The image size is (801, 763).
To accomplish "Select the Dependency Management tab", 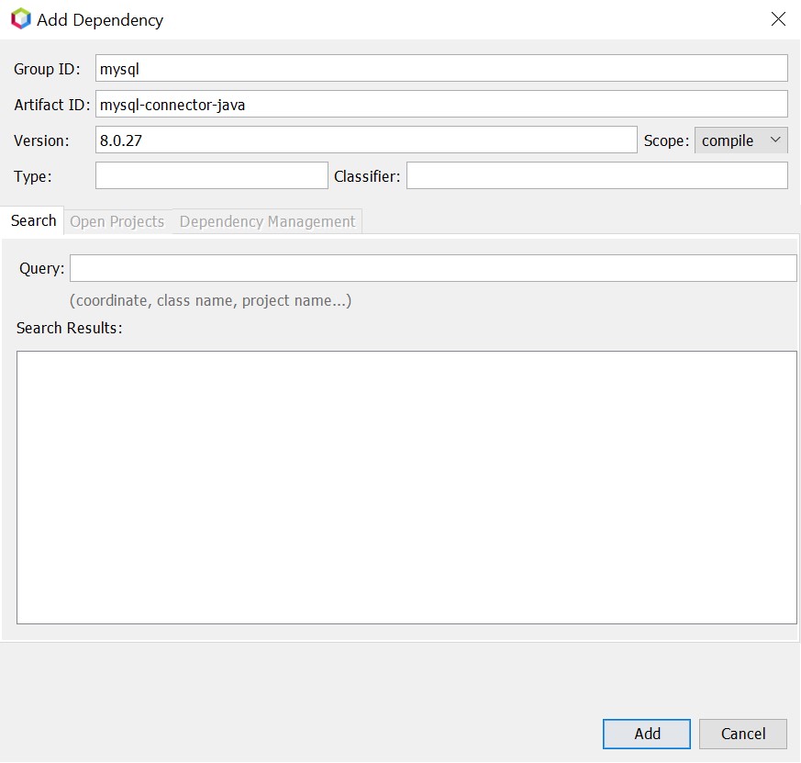I will (266, 220).
